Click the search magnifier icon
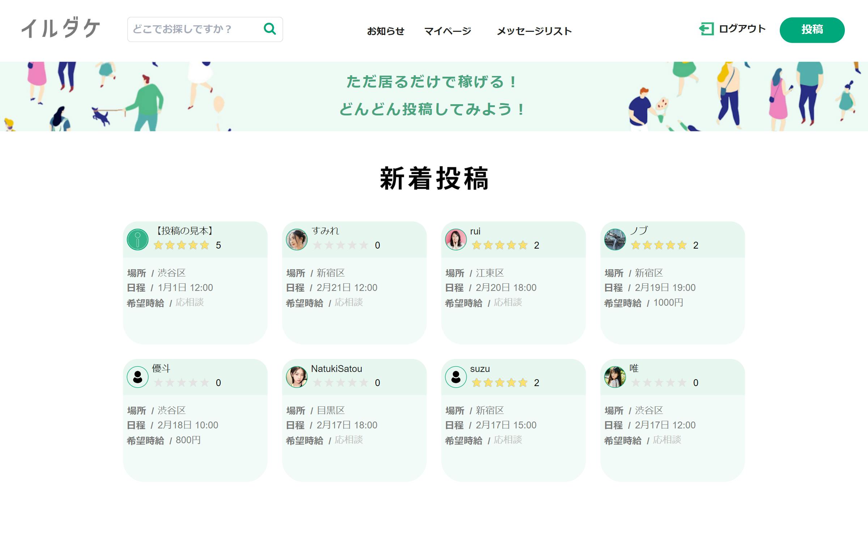Viewport: 868px width, 546px height. 270,29
